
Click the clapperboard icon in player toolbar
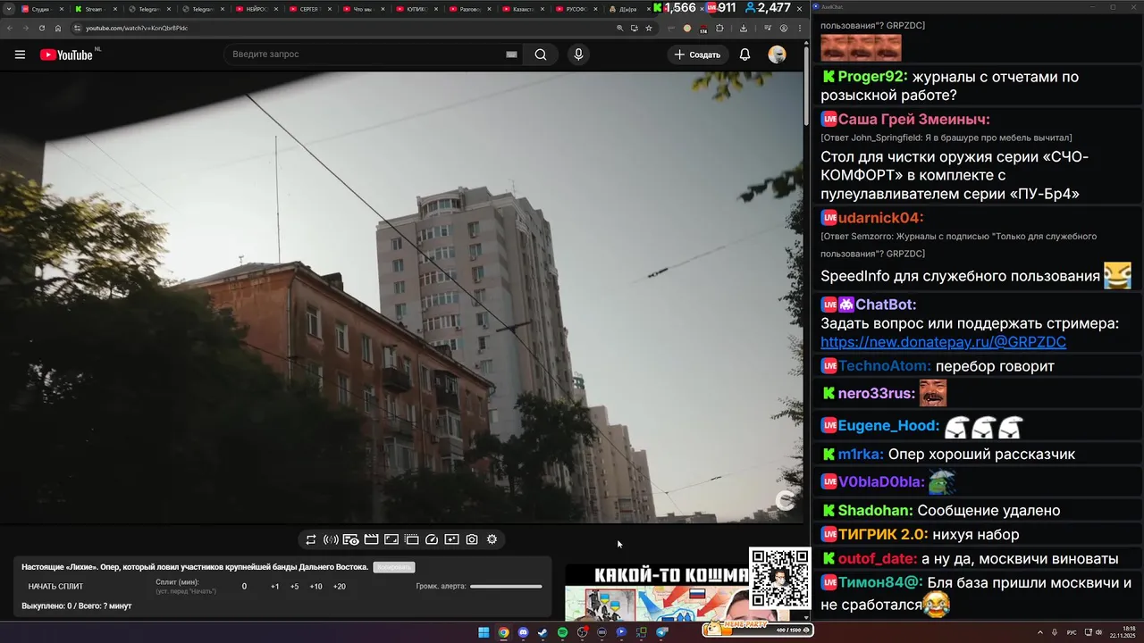[x=371, y=539]
